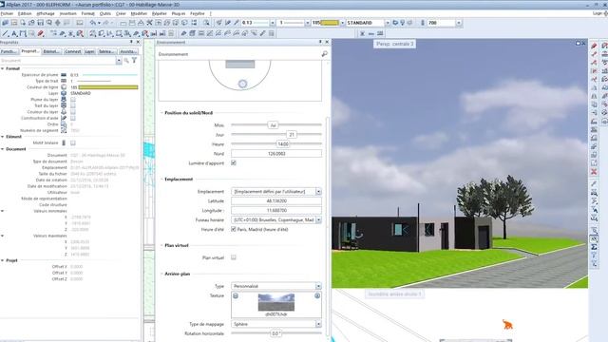Open the Fenêtre menu

tap(198, 13)
